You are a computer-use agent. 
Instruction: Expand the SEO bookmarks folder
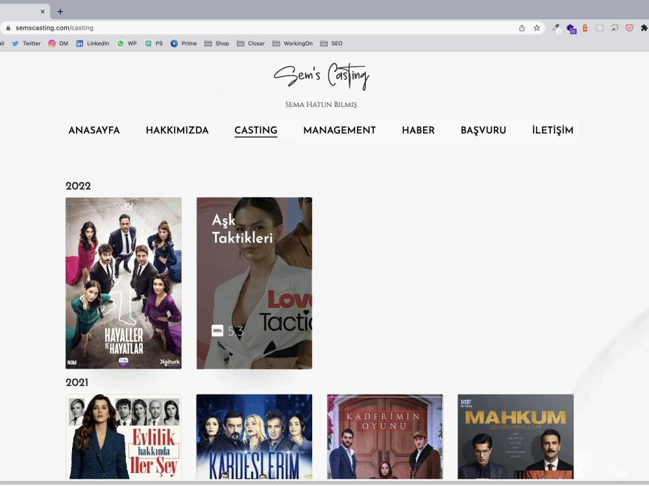pyautogui.click(x=331, y=43)
